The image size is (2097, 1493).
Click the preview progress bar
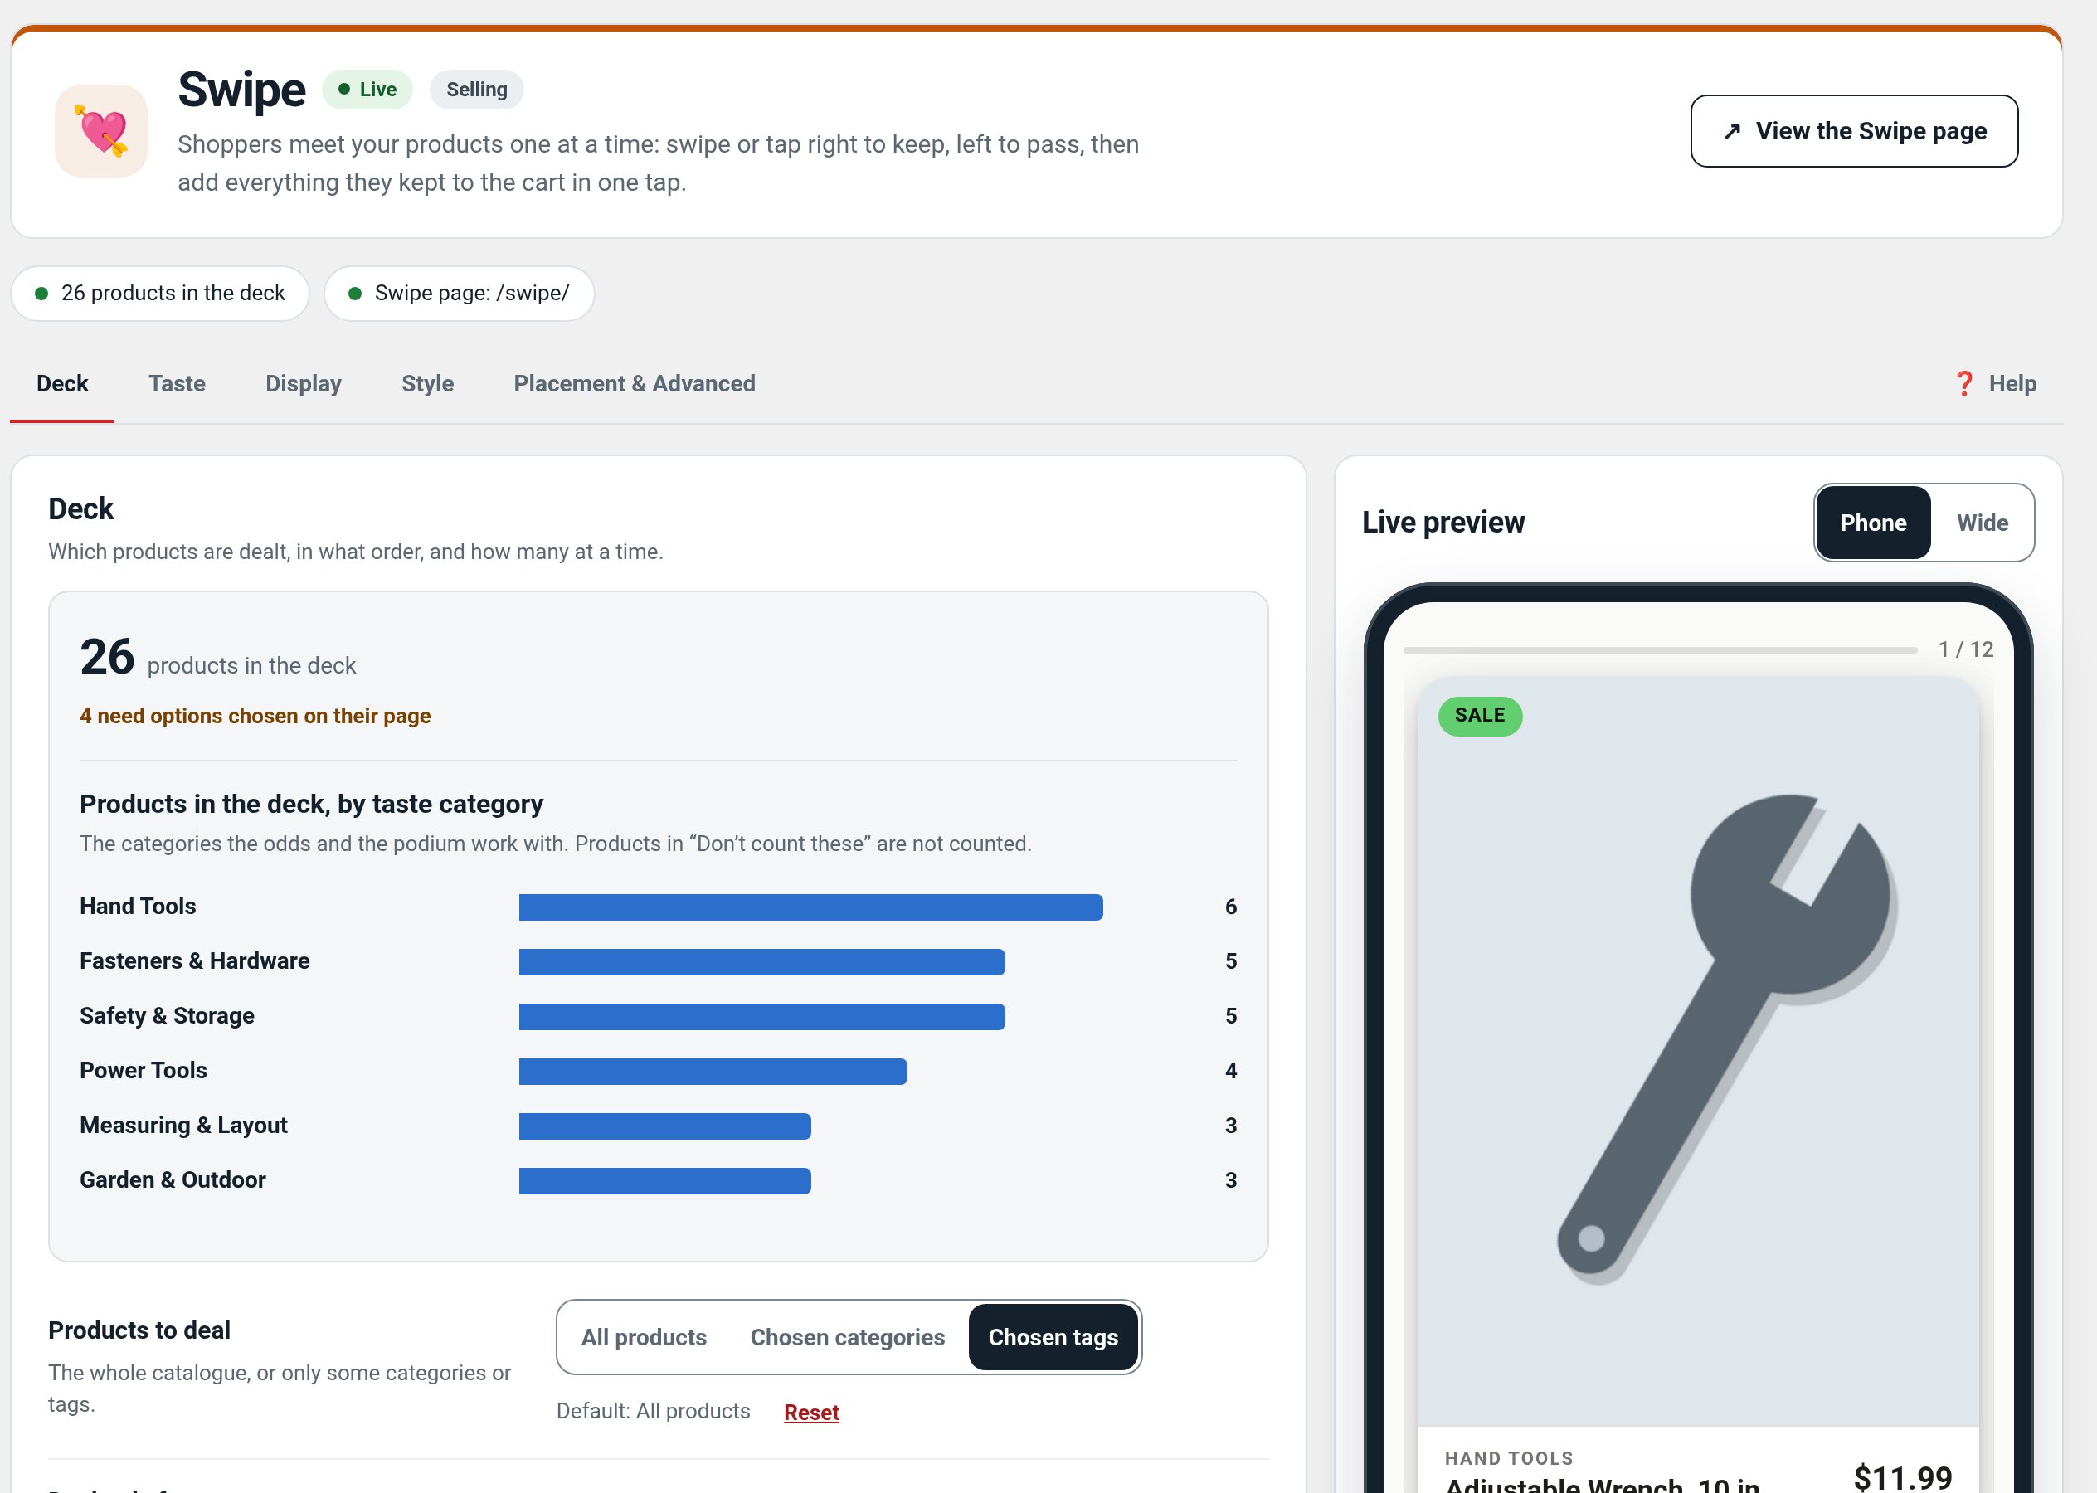(1659, 650)
